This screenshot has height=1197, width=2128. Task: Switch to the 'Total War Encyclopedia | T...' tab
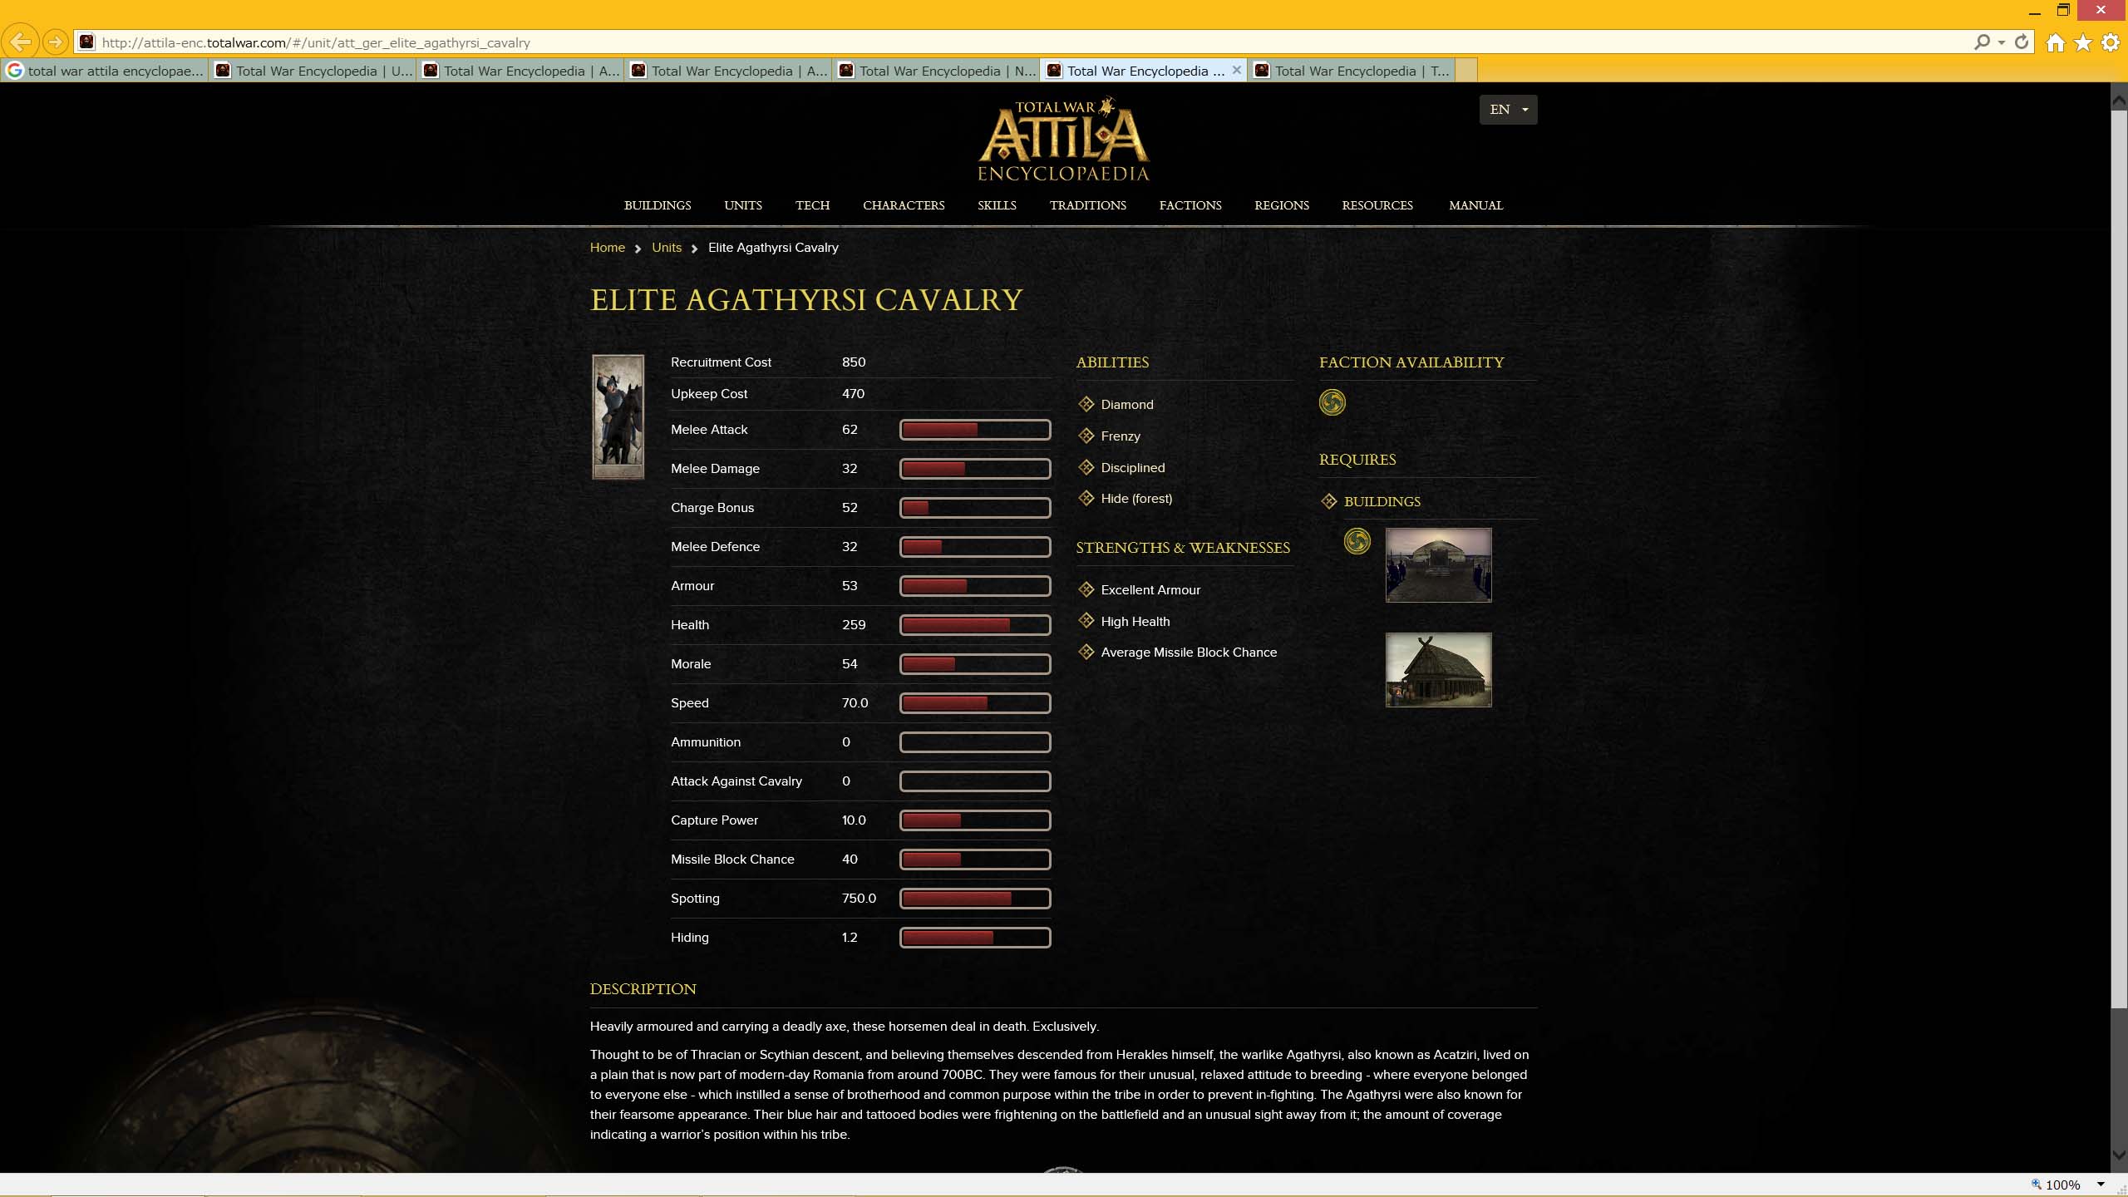click(1352, 71)
